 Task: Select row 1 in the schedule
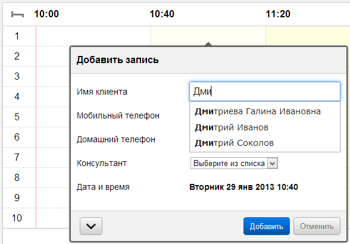tap(17, 36)
